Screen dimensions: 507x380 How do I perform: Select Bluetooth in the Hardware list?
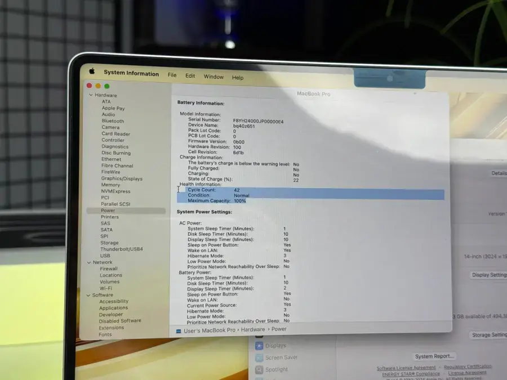pyautogui.click(x=113, y=121)
